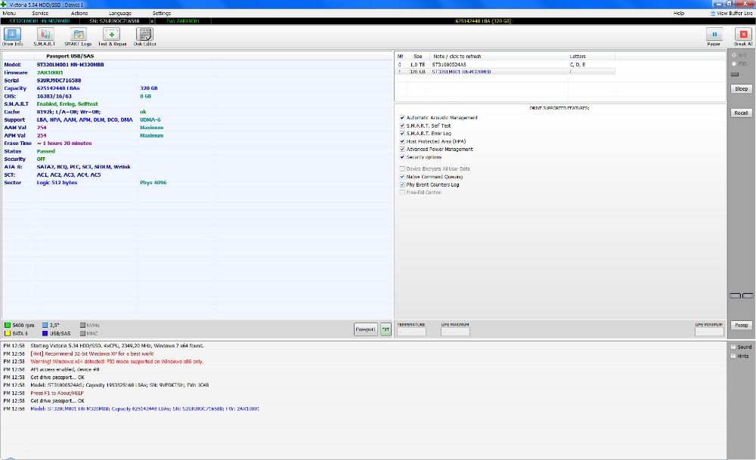The image size is (756, 460).
Task: Open the Language menu
Action: coord(120,14)
